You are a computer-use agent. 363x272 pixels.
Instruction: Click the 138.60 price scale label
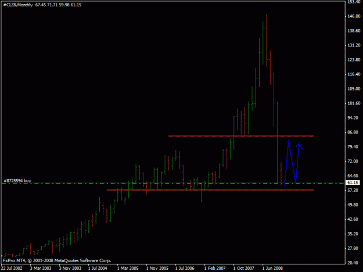pos(354,31)
